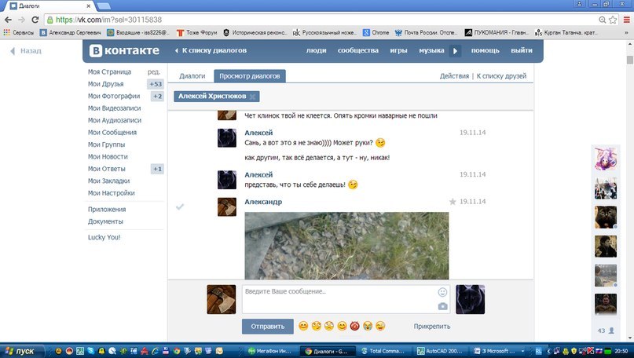Click the Lucky You! sidebar link
634x358 pixels.
click(x=104, y=237)
